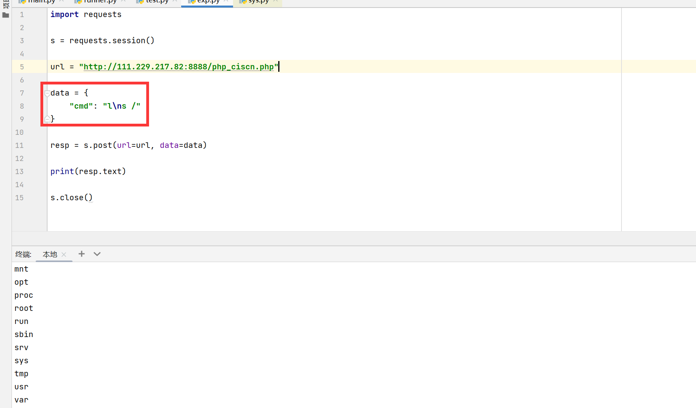Switch to the test.py editor tab
The height and width of the screenshot is (408, 696).
tap(157, 2)
